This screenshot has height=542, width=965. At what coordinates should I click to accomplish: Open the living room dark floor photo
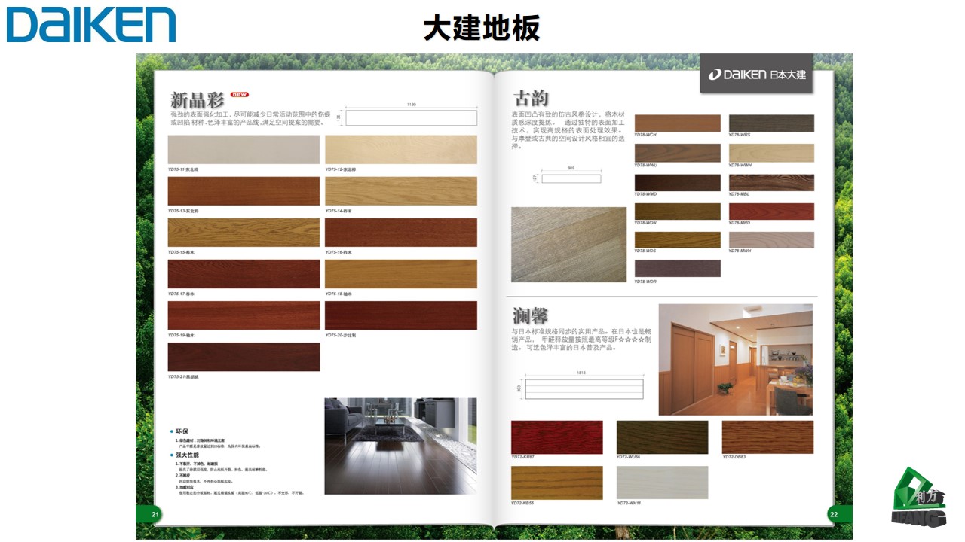401,446
